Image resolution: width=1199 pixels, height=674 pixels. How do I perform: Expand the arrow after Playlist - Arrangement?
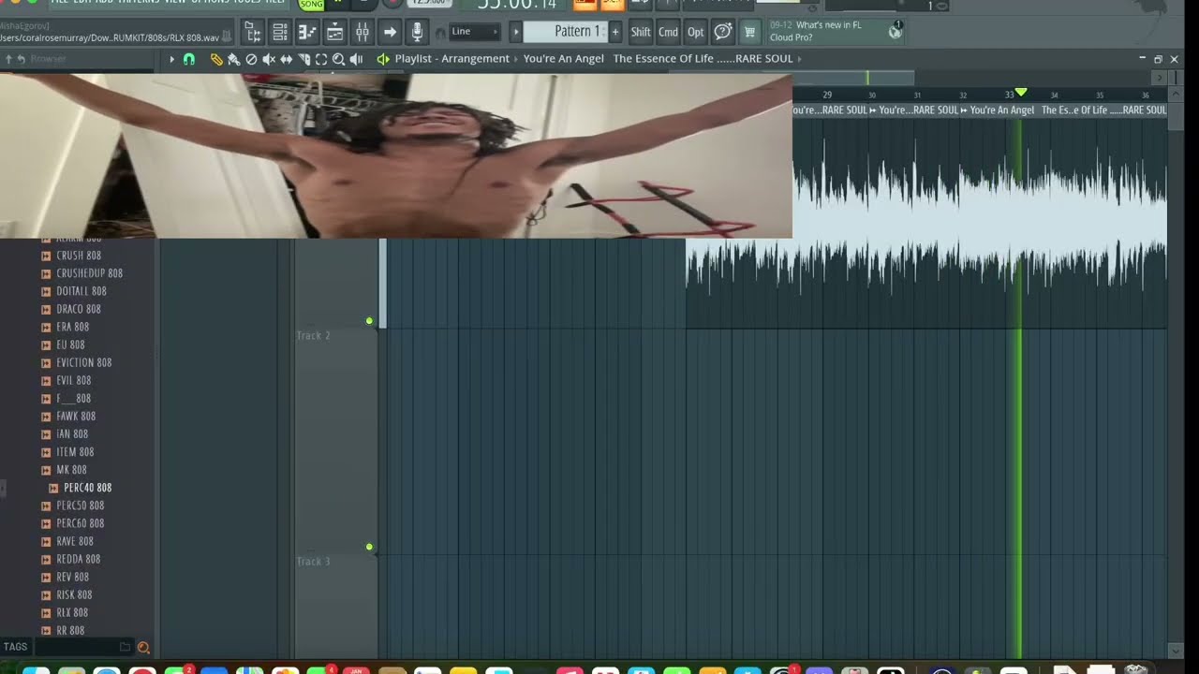coord(516,59)
